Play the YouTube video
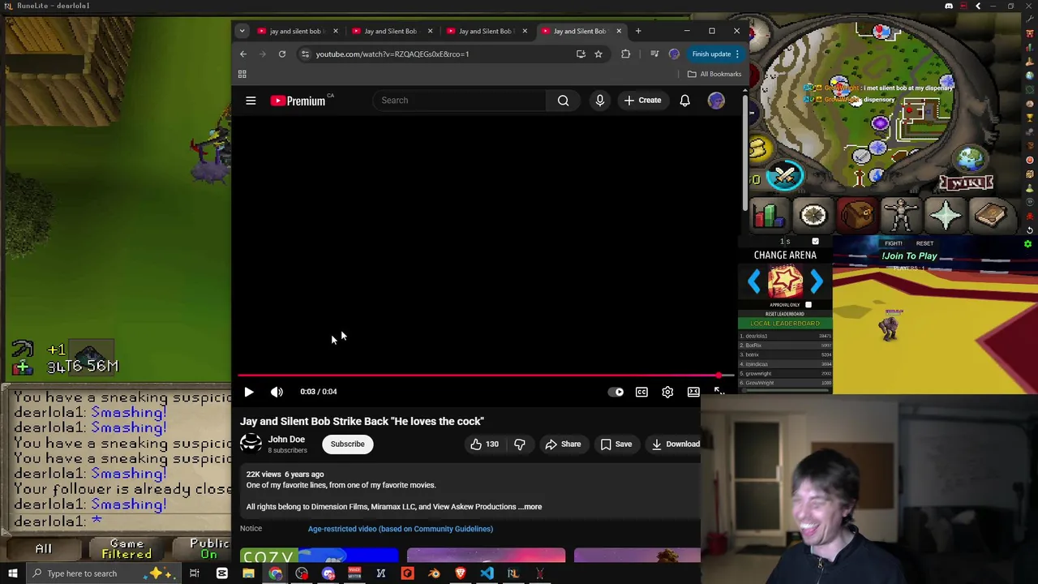The image size is (1038, 584). [x=249, y=392]
